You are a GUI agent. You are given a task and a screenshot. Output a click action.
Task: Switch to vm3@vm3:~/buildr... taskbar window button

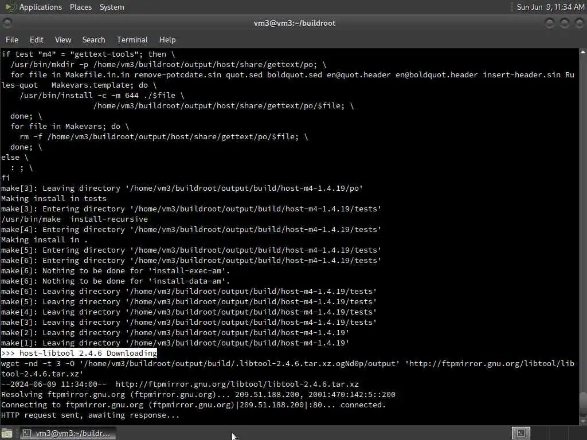coord(68,433)
